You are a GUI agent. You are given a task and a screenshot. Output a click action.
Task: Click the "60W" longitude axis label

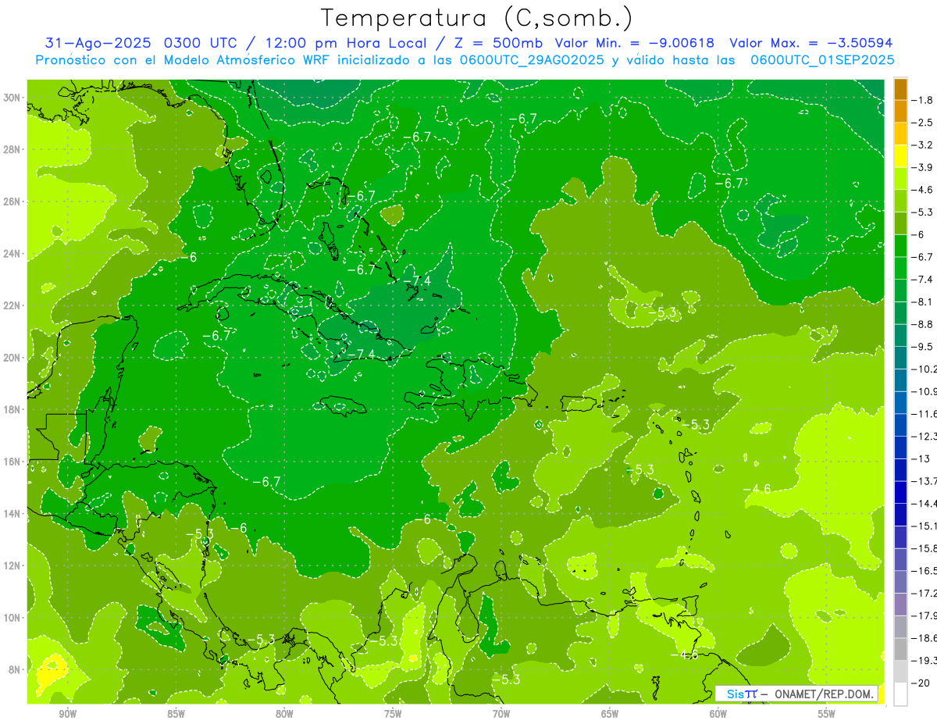(718, 714)
